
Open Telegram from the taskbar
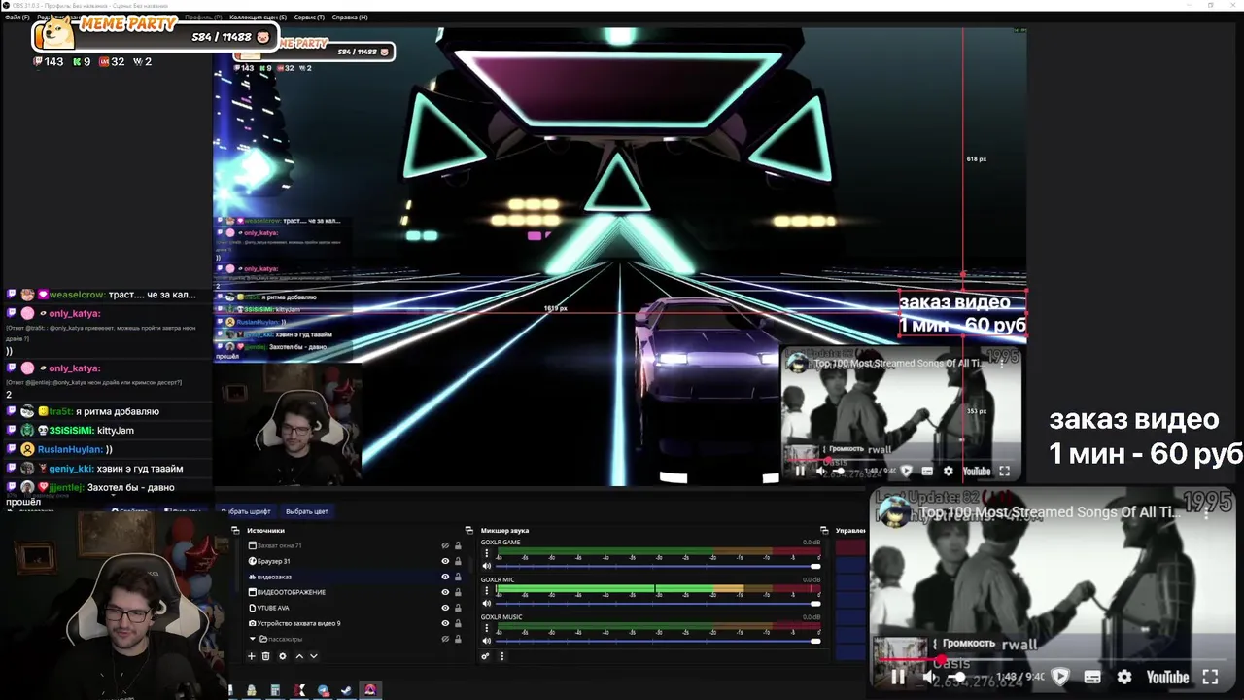[324, 690]
